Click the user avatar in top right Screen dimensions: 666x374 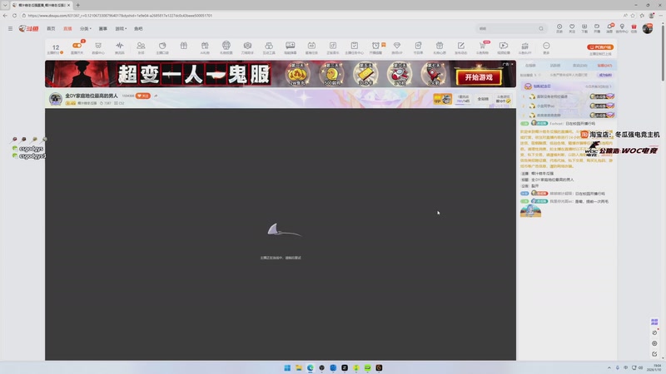[648, 28]
